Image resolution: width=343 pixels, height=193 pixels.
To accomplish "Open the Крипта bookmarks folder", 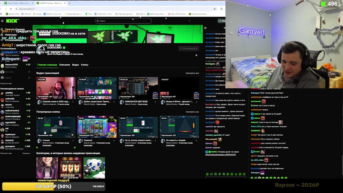I will click(141, 14).
